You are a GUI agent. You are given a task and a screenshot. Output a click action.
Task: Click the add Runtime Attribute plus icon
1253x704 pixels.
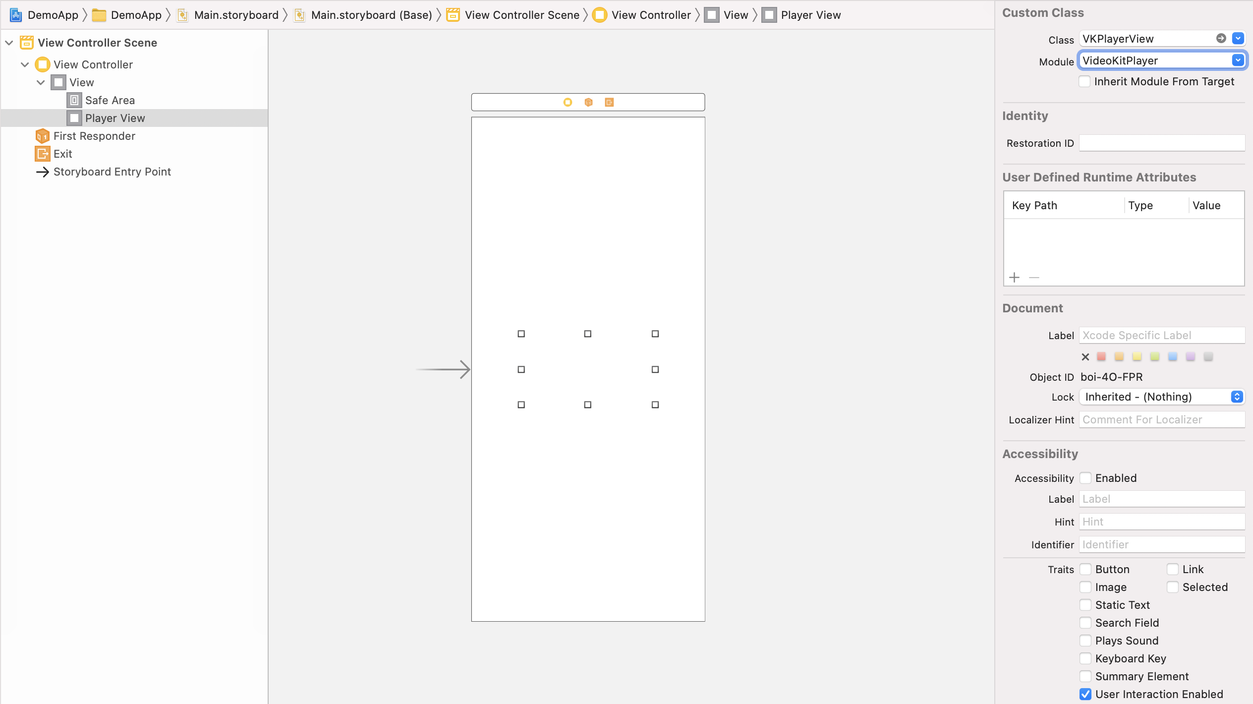coord(1015,276)
